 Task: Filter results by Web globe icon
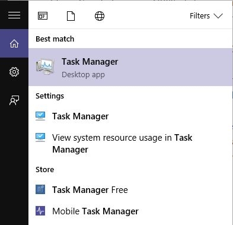point(100,16)
